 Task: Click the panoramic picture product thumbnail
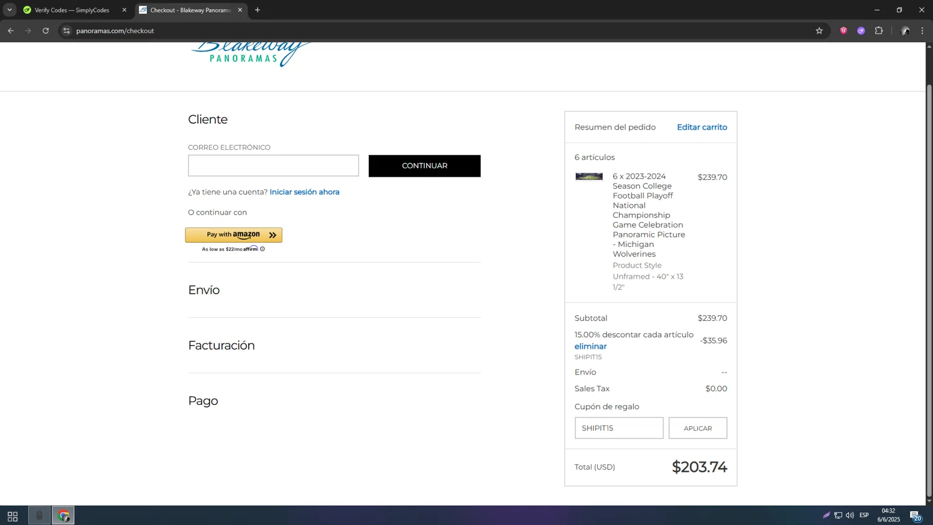(x=589, y=177)
